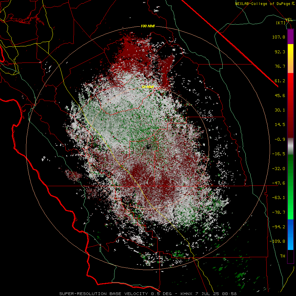Select the 61.2 legend value
The image size is (296, 296).
[x=280, y=81]
